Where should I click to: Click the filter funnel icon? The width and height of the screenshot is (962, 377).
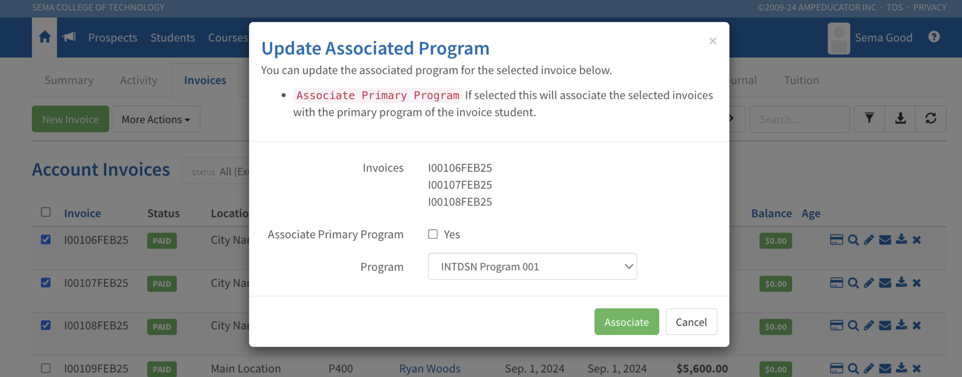coord(869,119)
